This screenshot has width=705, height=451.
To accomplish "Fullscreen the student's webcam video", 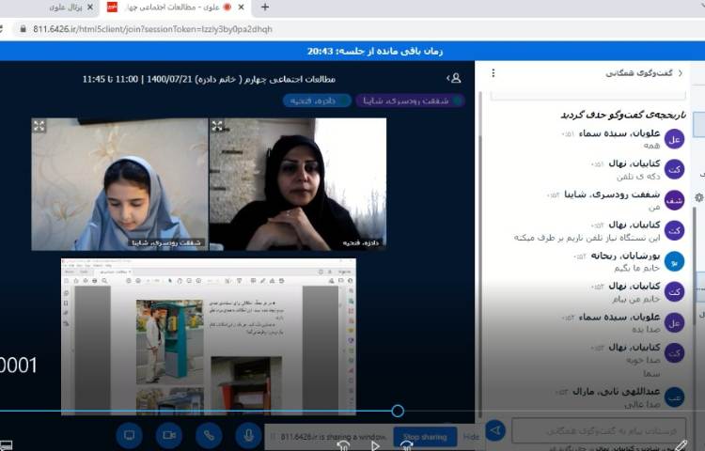I will click(x=39, y=126).
